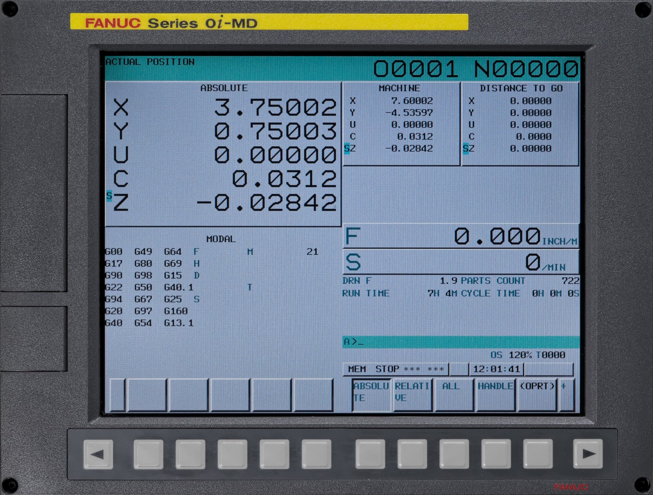The width and height of the screenshot is (653, 495).
Task: Click the right arrow continuation menu key
Action: coord(588,454)
